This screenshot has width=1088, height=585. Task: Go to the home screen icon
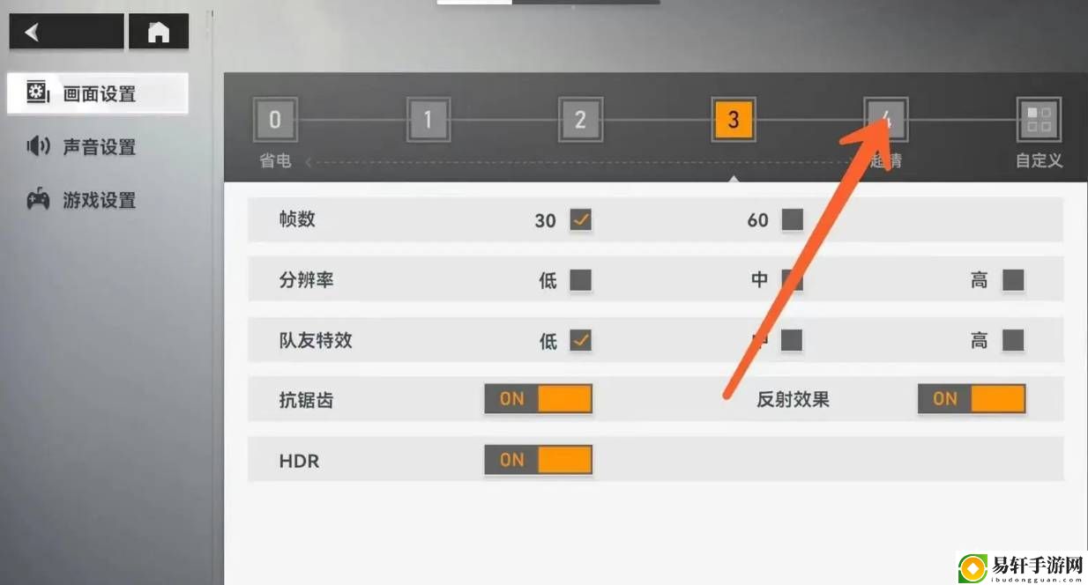click(159, 32)
